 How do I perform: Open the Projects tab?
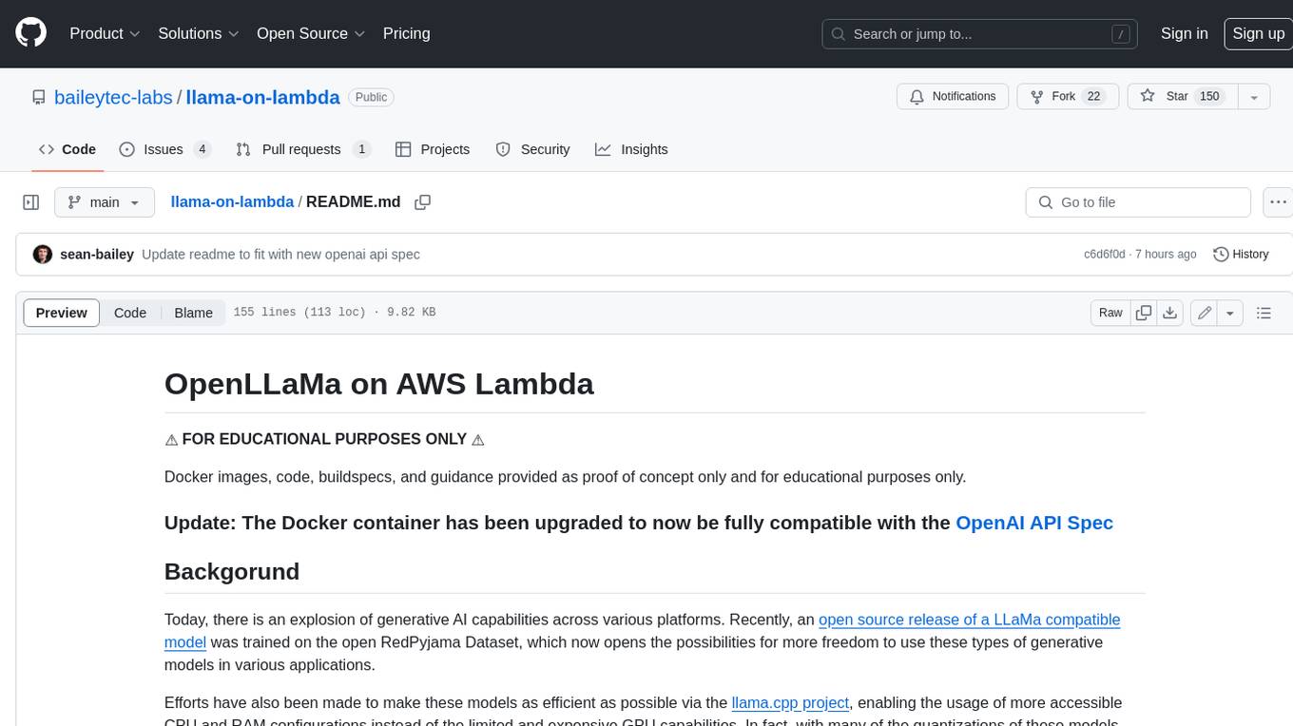(433, 149)
